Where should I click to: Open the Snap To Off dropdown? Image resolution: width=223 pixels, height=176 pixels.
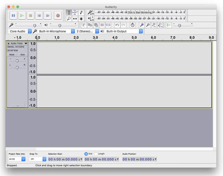coord(38,159)
